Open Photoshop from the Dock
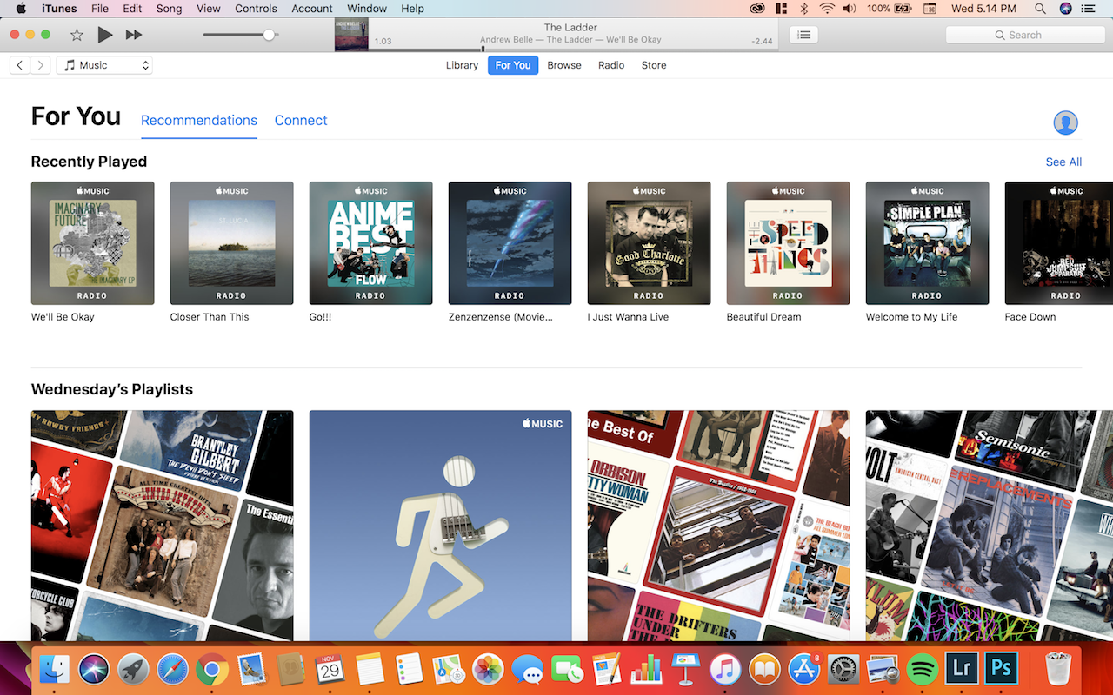 click(x=1002, y=668)
